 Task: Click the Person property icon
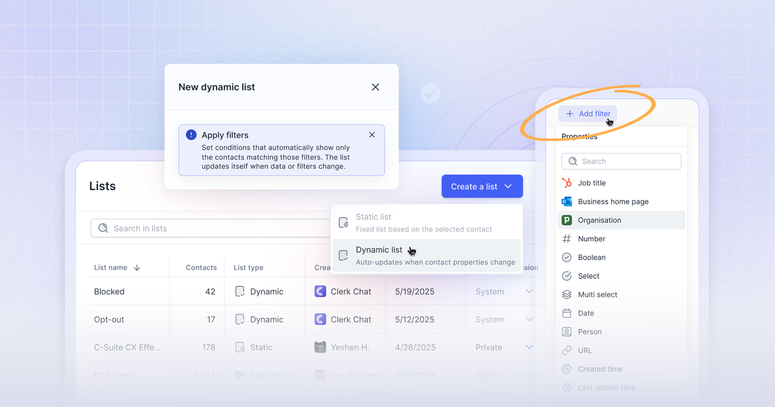pyautogui.click(x=567, y=332)
